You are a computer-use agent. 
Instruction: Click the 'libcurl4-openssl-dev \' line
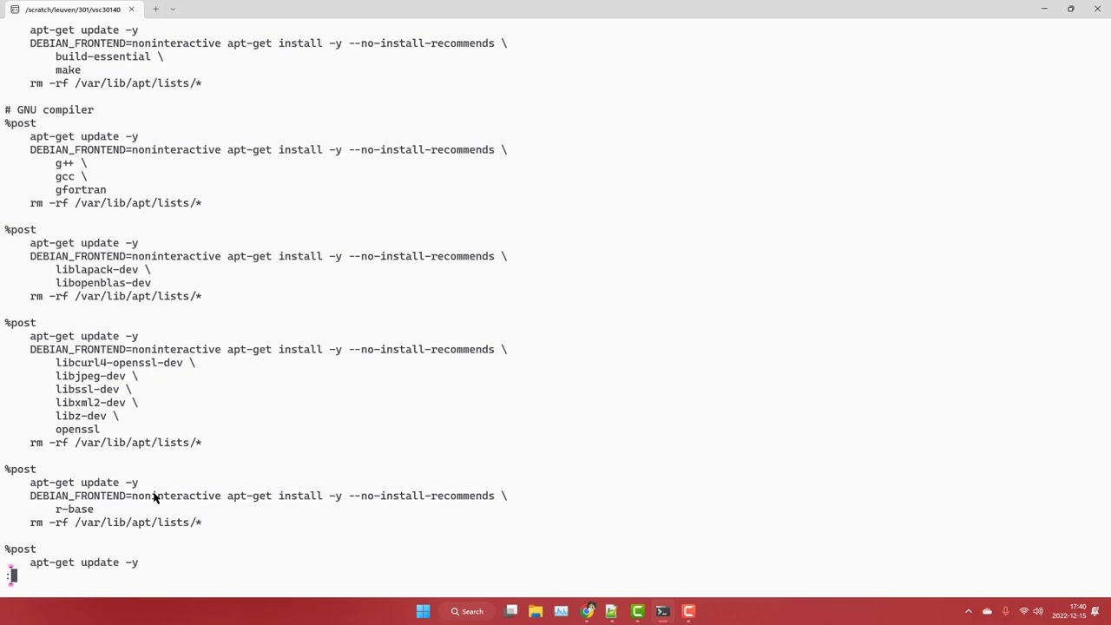125,363
